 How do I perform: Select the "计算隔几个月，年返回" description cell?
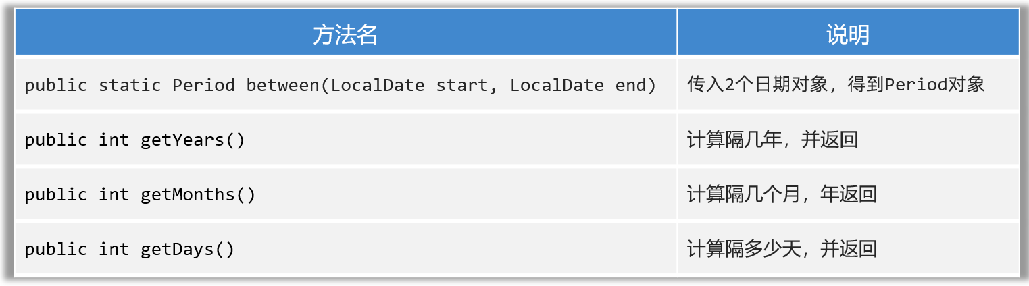coord(782,194)
